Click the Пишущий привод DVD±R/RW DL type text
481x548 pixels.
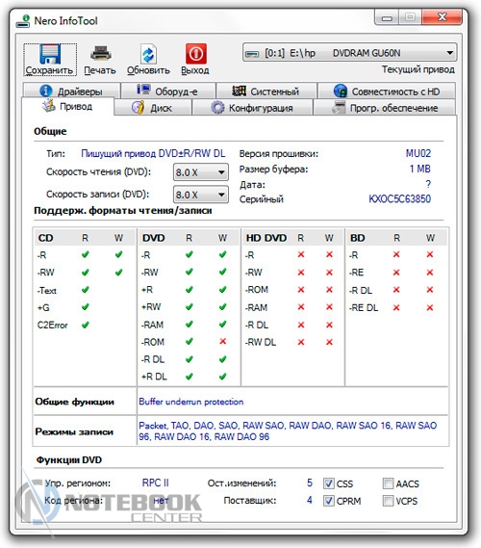click(153, 153)
